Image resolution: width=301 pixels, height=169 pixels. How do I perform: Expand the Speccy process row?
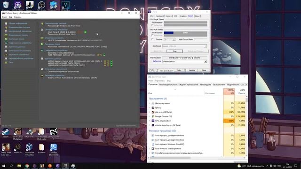(150, 108)
